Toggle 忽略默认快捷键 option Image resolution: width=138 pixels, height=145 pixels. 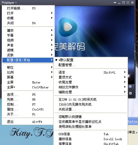click(91, 117)
